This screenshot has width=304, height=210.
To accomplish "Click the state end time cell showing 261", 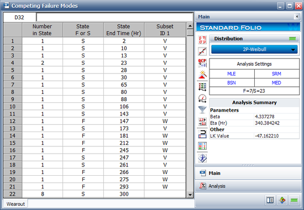I will 124,165.
